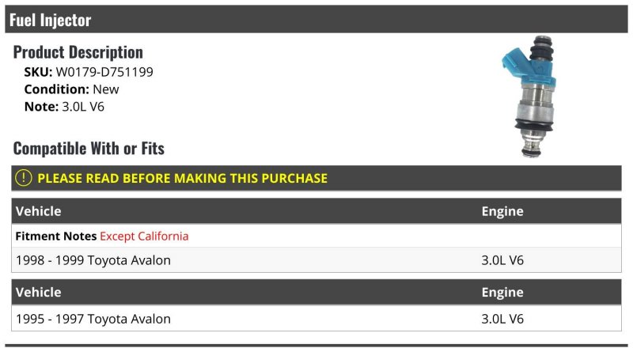The image size is (633, 352).
Task: Click the 3.0L V6 engine for 1998 - 1999 Avalon
Action: pos(502,260)
